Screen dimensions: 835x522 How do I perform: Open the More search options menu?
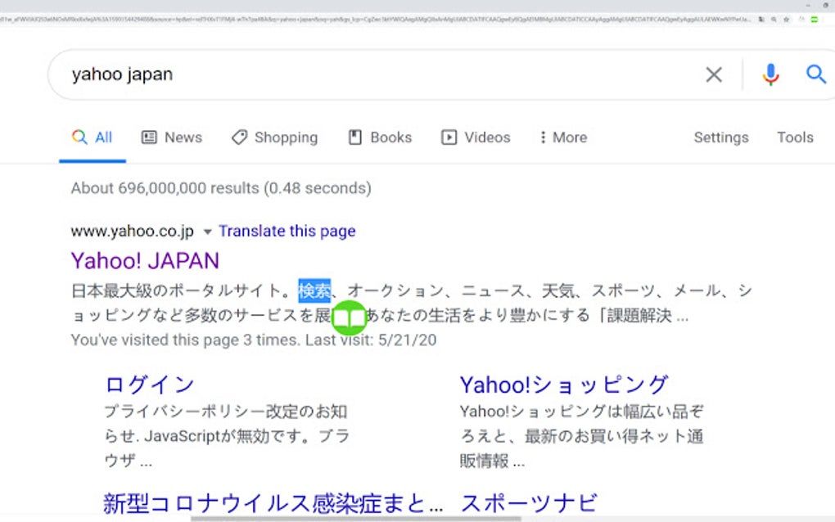tap(562, 137)
